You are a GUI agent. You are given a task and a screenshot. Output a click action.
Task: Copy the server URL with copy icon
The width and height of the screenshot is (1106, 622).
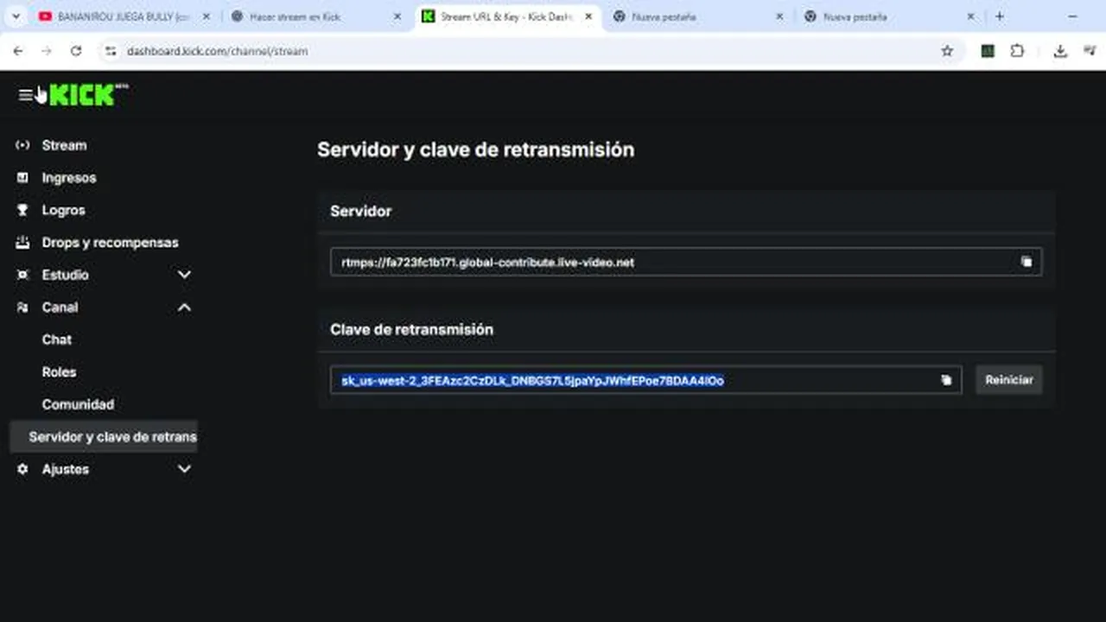pyautogui.click(x=1027, y=262)
